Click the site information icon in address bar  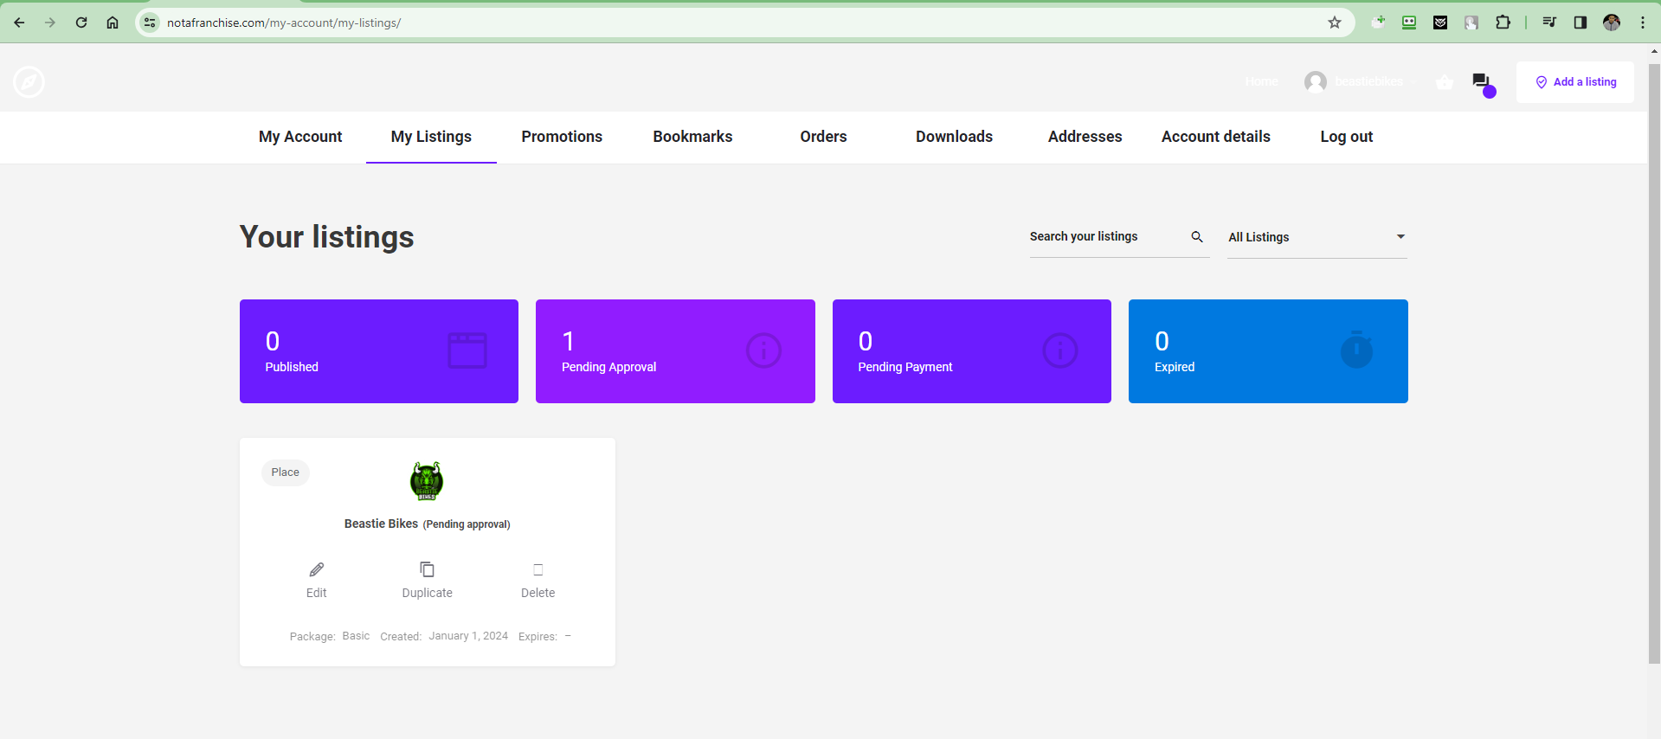[x=150, y=22]
